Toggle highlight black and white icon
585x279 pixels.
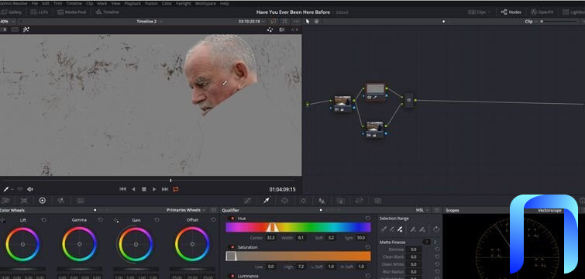[x=282, y=29]
